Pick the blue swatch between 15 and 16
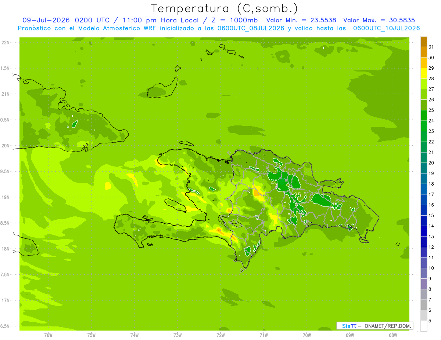This screenshot has height=340, width=441. click(x=424, y=210)
